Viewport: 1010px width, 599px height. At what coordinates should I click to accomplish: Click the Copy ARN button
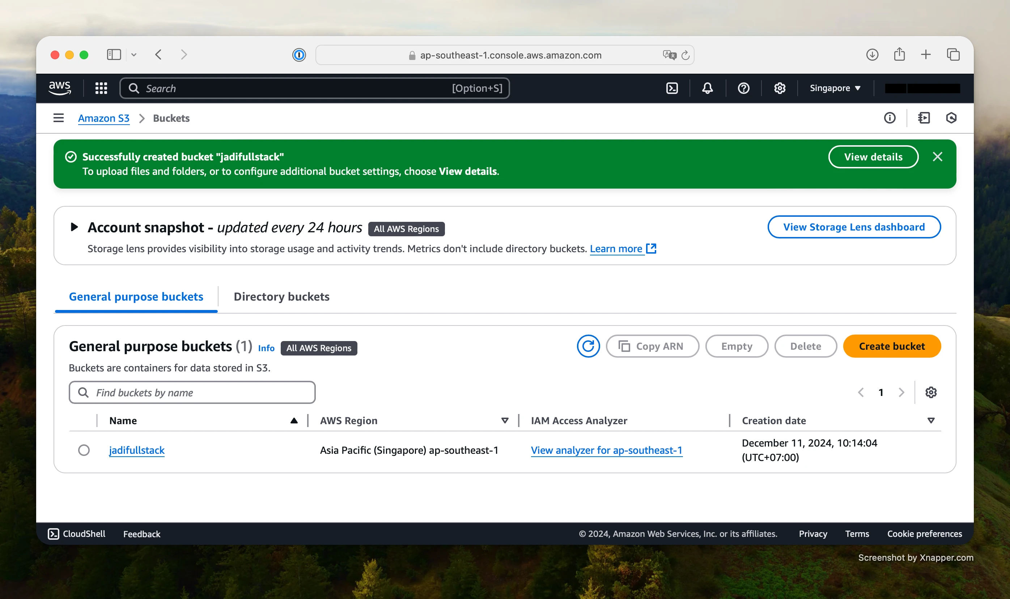[x=652, y=346]
